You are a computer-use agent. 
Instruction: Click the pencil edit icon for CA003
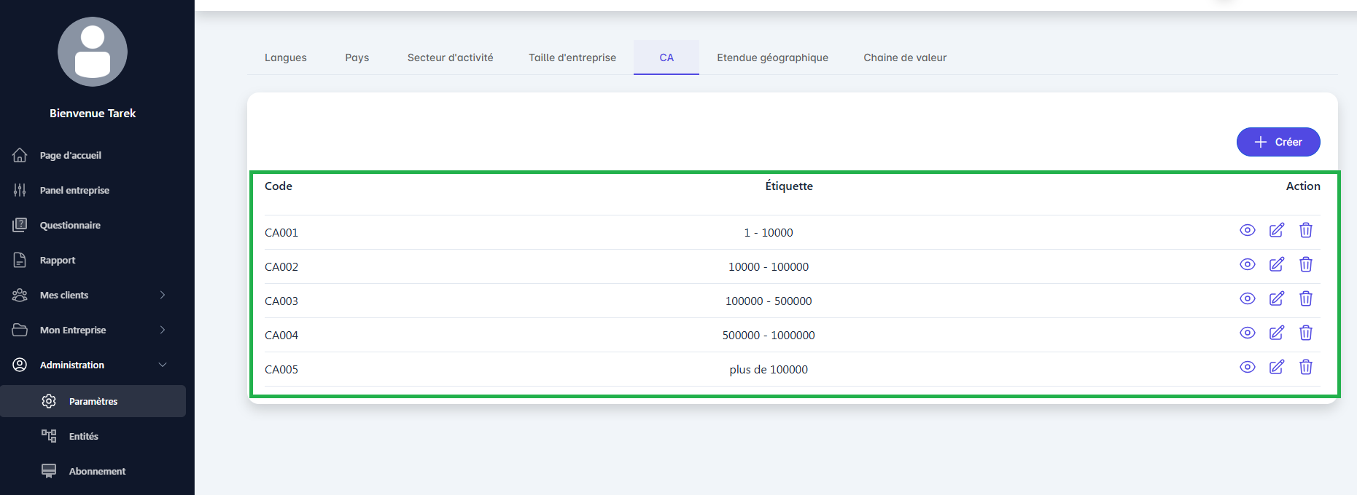pyautogui.click(x=1276, y=299)
